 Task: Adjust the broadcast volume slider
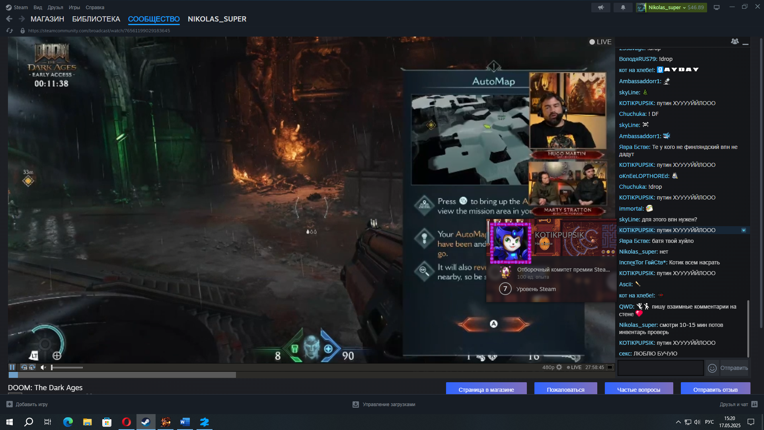click(66, 367)
